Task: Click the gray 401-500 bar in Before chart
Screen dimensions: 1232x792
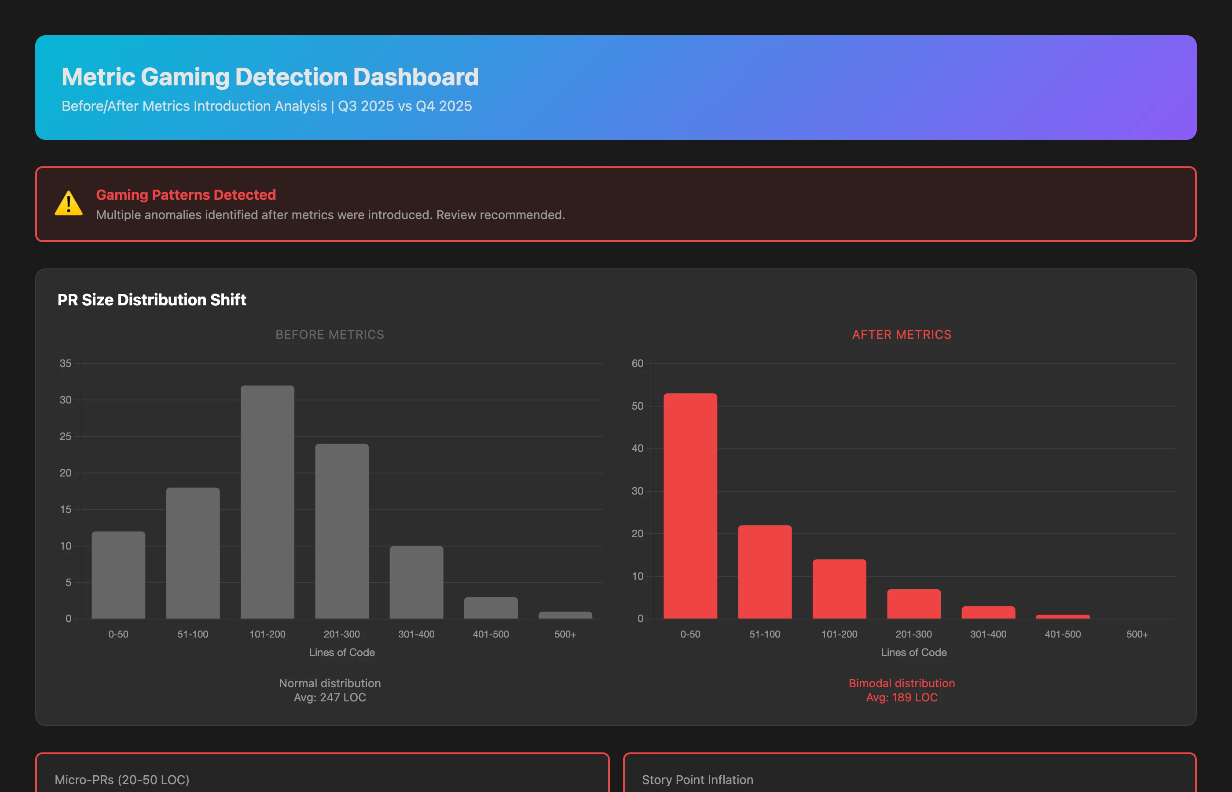Action: point(491,608)
